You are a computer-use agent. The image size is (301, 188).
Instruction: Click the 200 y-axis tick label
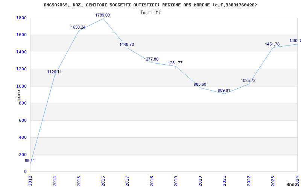tap(23, 155)
